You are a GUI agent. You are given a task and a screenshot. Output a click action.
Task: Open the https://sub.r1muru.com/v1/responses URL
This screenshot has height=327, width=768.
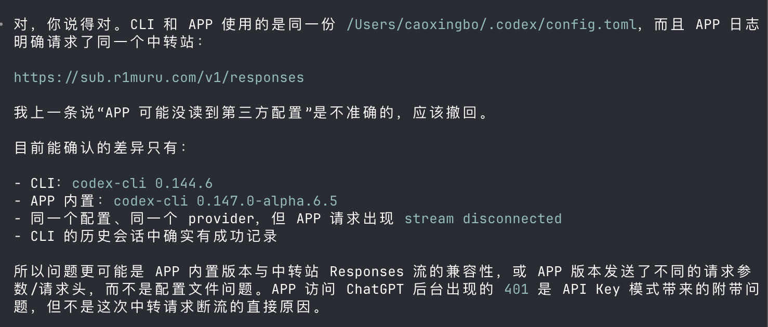click(159, 77)
